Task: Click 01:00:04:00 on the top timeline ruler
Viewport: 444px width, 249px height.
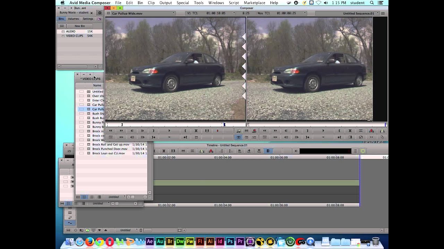Action: pyautogui.click(x=223, y=157)
